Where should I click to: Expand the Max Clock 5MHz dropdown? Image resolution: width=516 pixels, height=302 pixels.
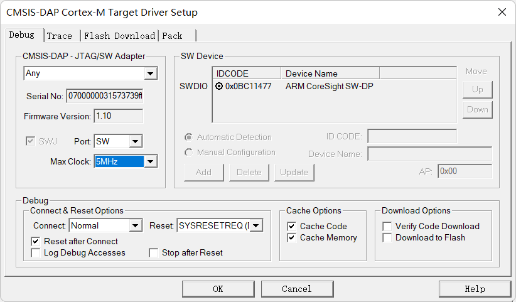pos(151,161)
